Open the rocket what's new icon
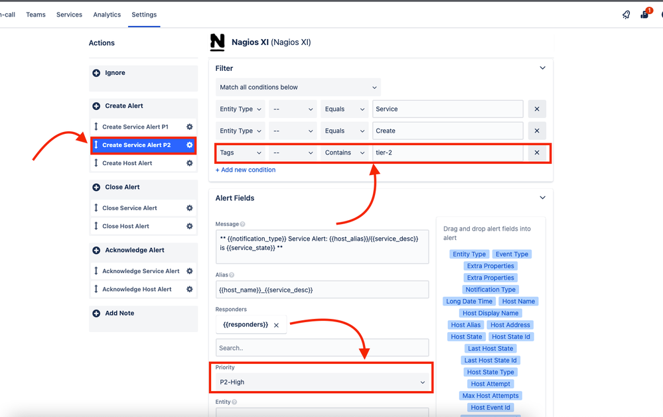This screenshot has width=663, height=417. click(626, 15)
